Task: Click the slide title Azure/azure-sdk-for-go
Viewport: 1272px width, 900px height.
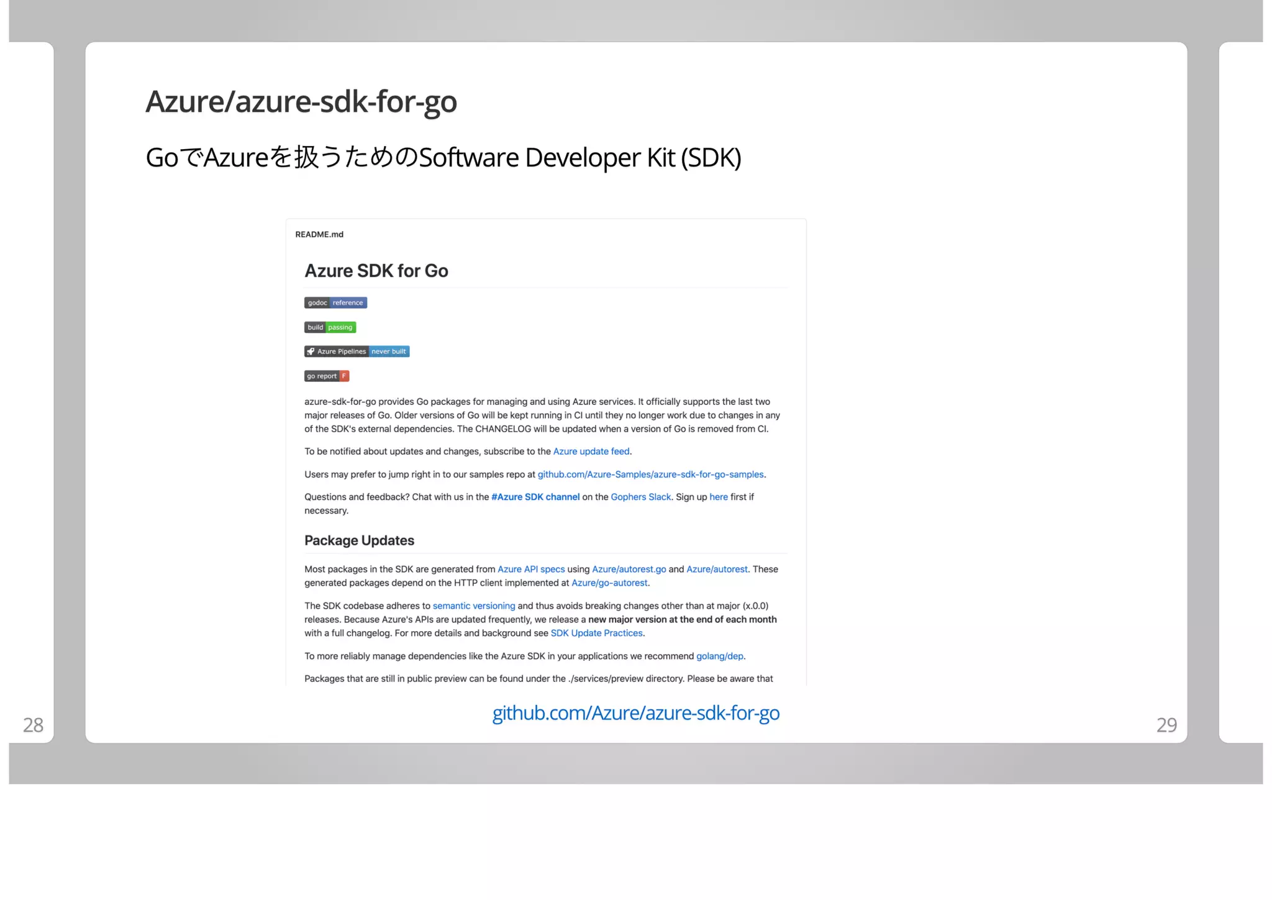Action: tap(301, 102)
